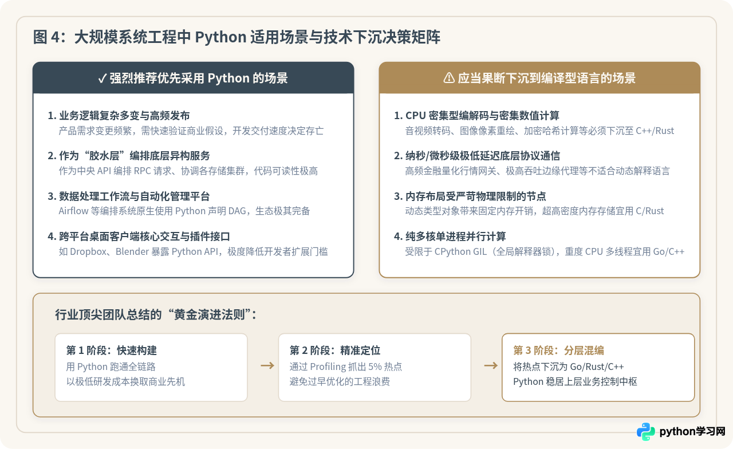Click the line "以极低研发成本换取商业先机"
The height and width of the screenshot is (449, 733).
click(x=126, y=381)
